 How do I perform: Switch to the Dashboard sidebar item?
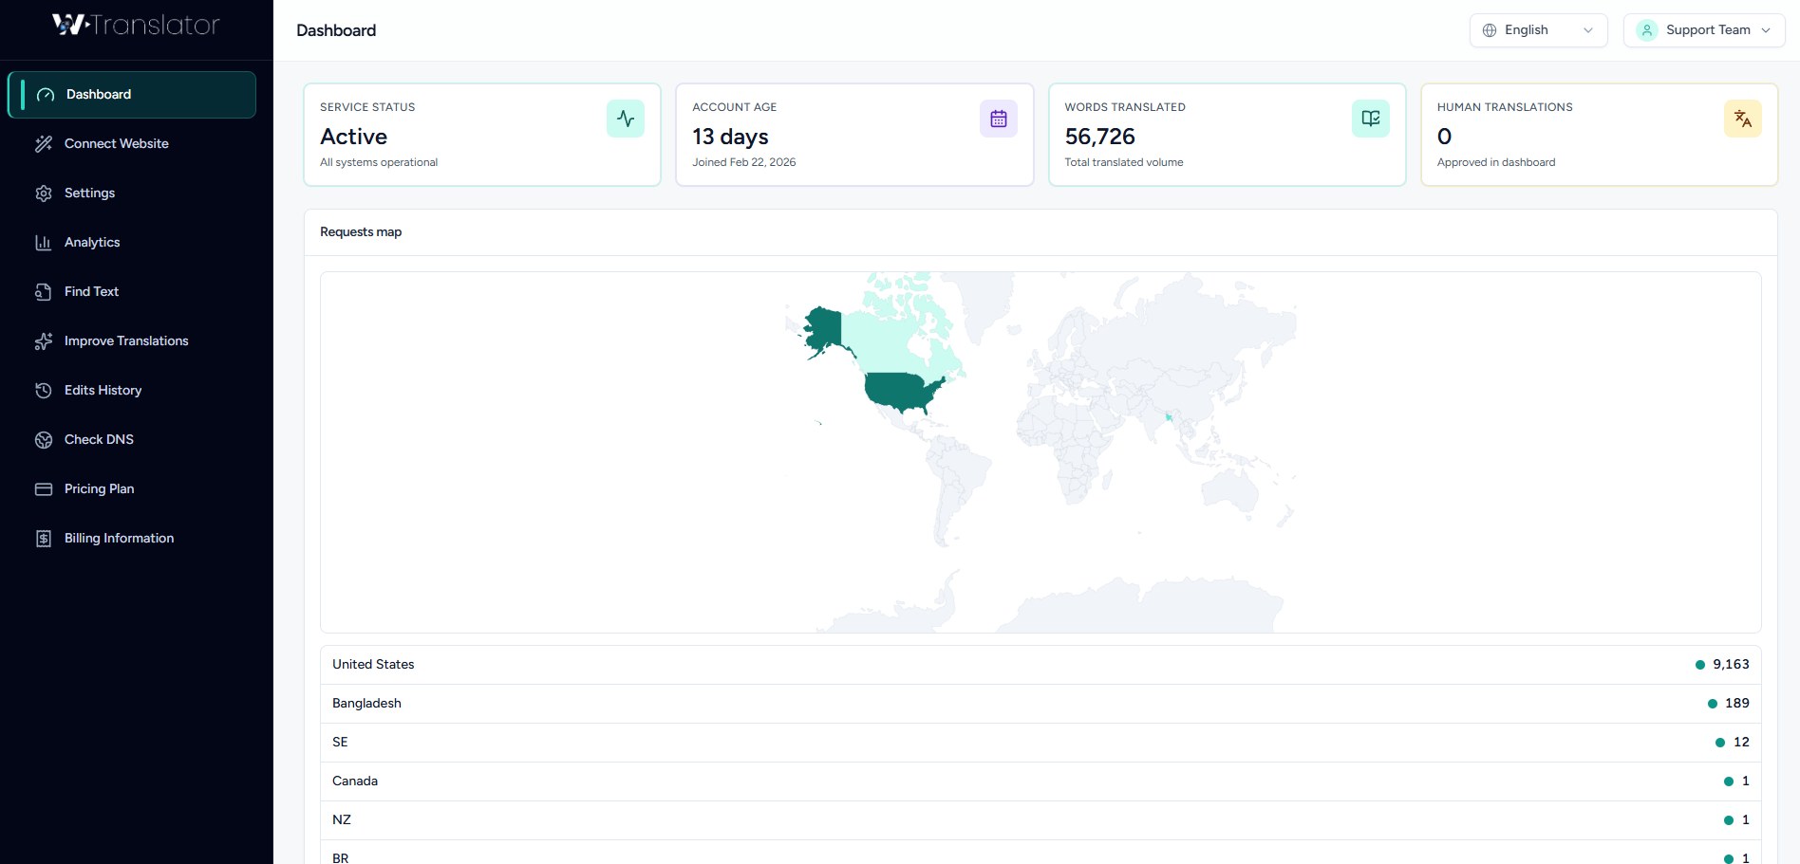coord(98,94)
